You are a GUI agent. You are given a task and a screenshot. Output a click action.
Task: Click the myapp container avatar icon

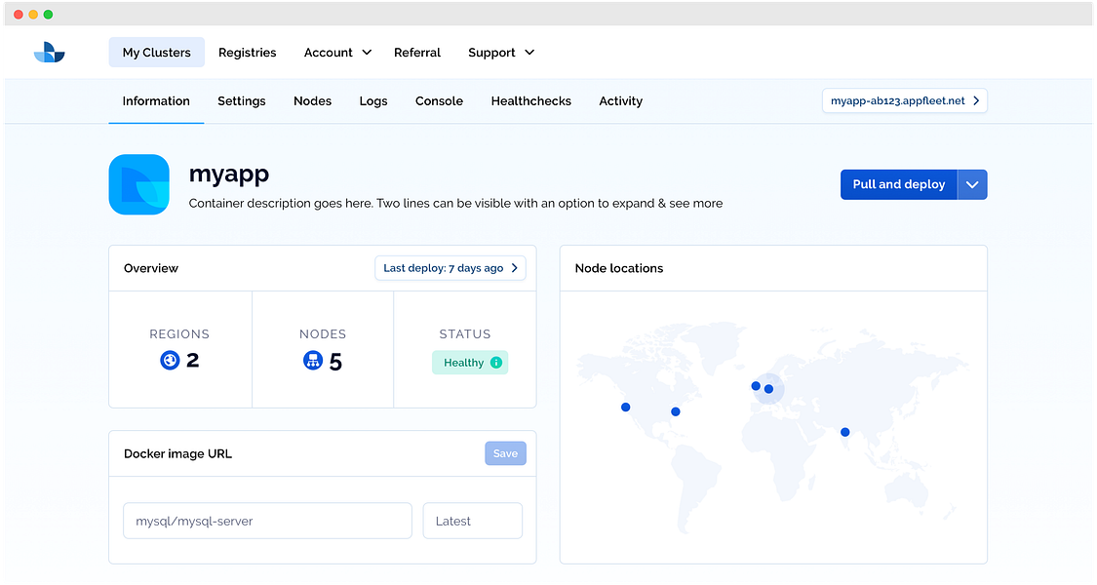point(139,184)
